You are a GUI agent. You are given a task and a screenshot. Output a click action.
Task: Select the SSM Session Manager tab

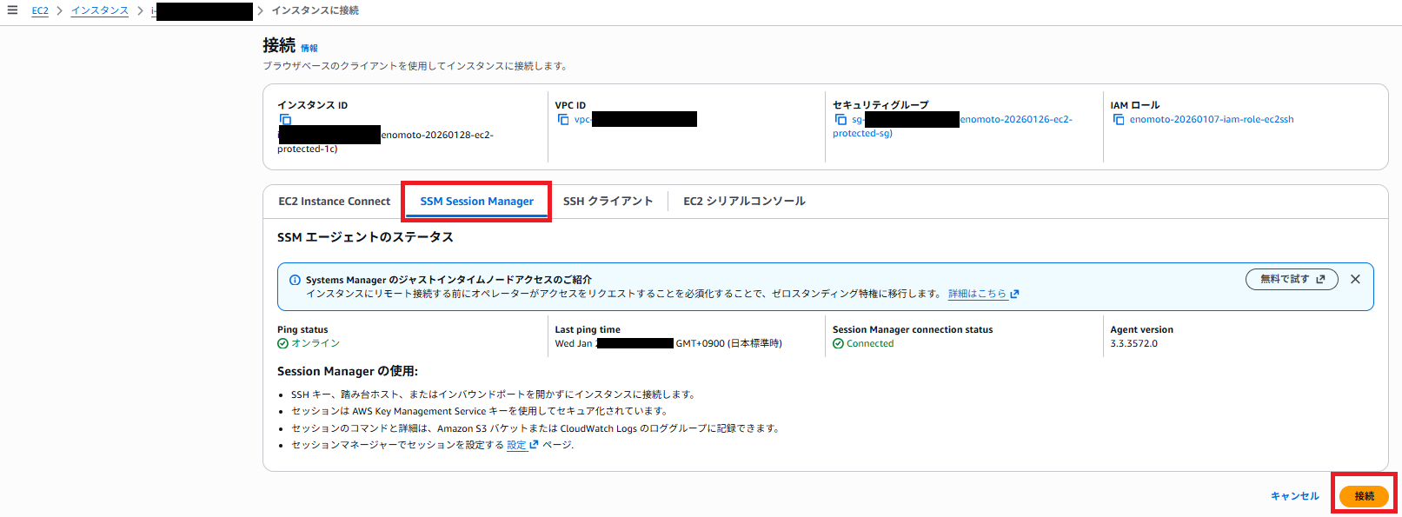pyautogui.click(x=476, y=202)
